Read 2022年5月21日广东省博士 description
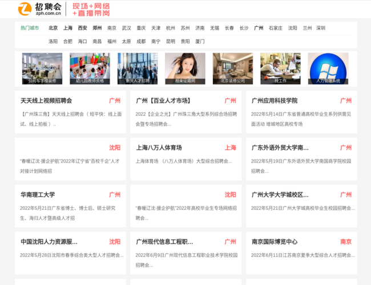 click(68, 213)
